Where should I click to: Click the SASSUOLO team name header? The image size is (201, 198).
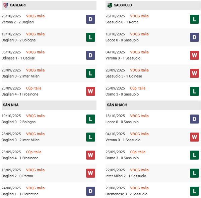[124, 5]
